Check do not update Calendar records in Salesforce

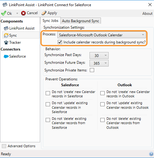[x=48, y=104]
